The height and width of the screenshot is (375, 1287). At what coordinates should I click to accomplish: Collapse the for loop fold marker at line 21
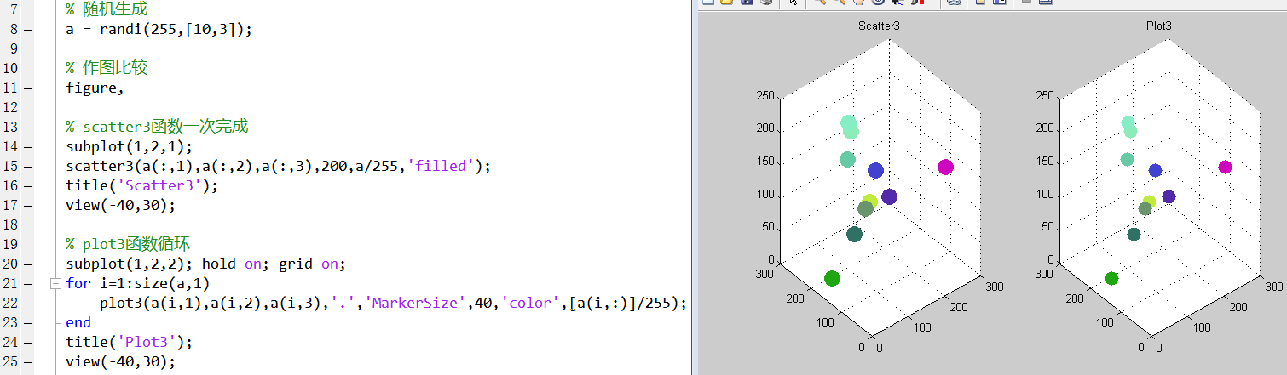pyautogui.click(x=56, y=283)
